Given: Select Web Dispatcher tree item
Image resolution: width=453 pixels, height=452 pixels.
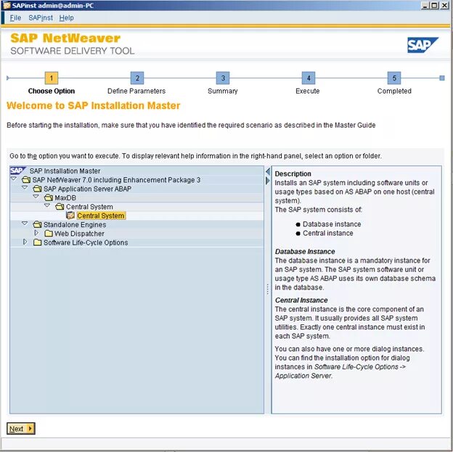Looking at the screenshot, I should [x=79, y=234].
